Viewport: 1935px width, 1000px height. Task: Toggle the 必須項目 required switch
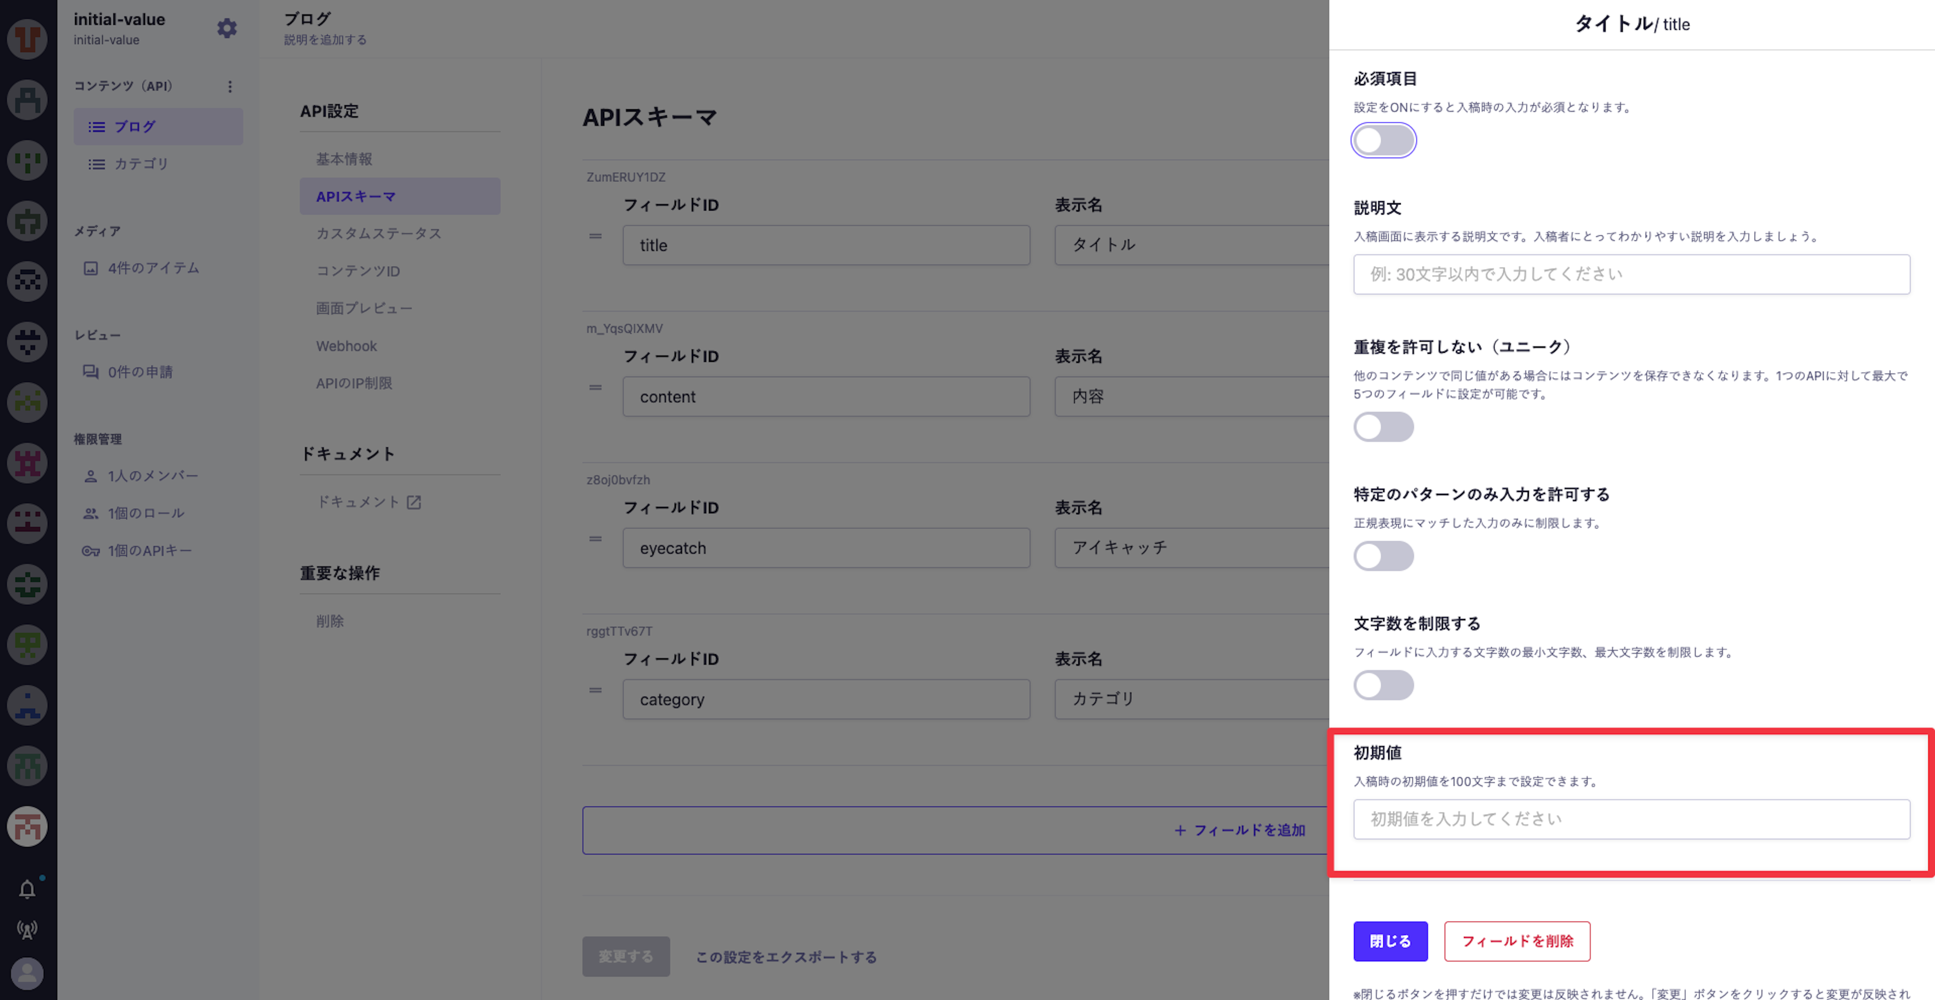tap(1384, 141)
